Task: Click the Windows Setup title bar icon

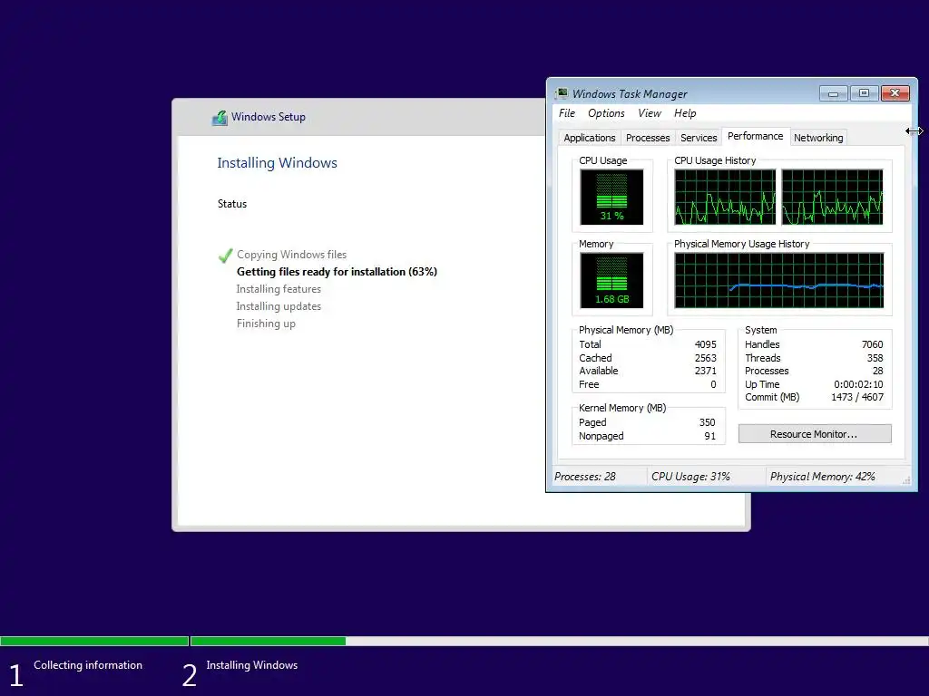Action: pyautogui.click(x=220, y=117)
